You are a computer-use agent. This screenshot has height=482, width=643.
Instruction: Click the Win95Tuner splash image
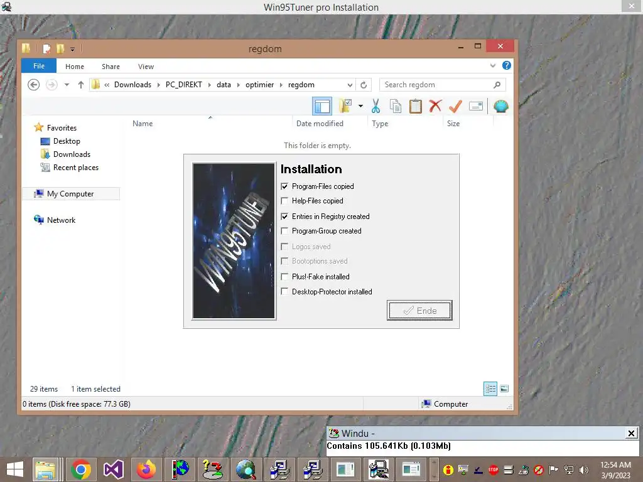pos(234,240)
